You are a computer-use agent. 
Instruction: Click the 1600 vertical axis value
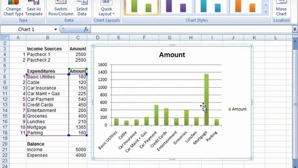[102, 65]
